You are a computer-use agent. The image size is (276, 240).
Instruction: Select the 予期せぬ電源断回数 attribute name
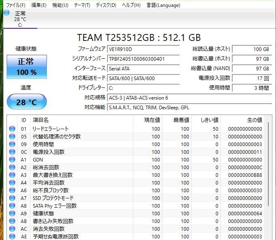[56, 236]
